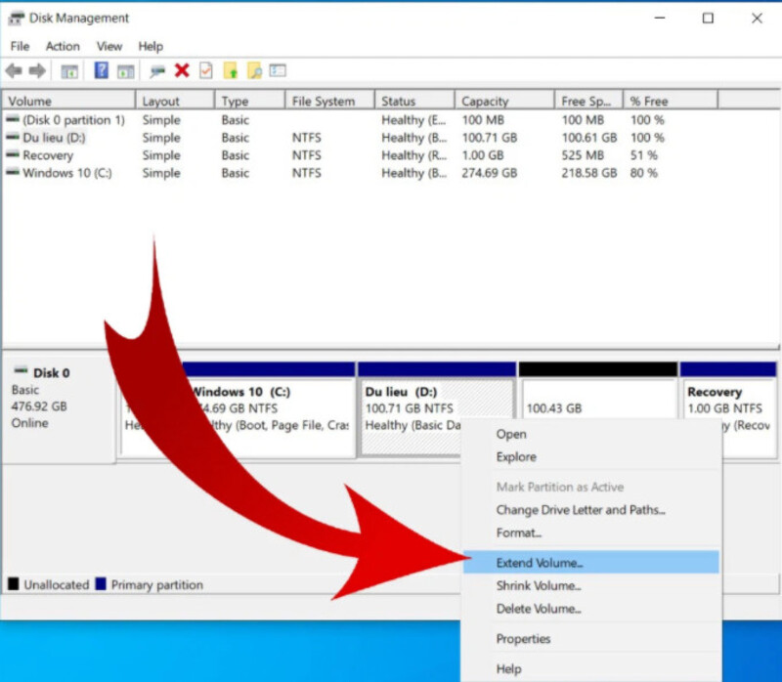Screen dimensions: 782x682
Task: Click the red X Delete icon
Action: (182, 70)
